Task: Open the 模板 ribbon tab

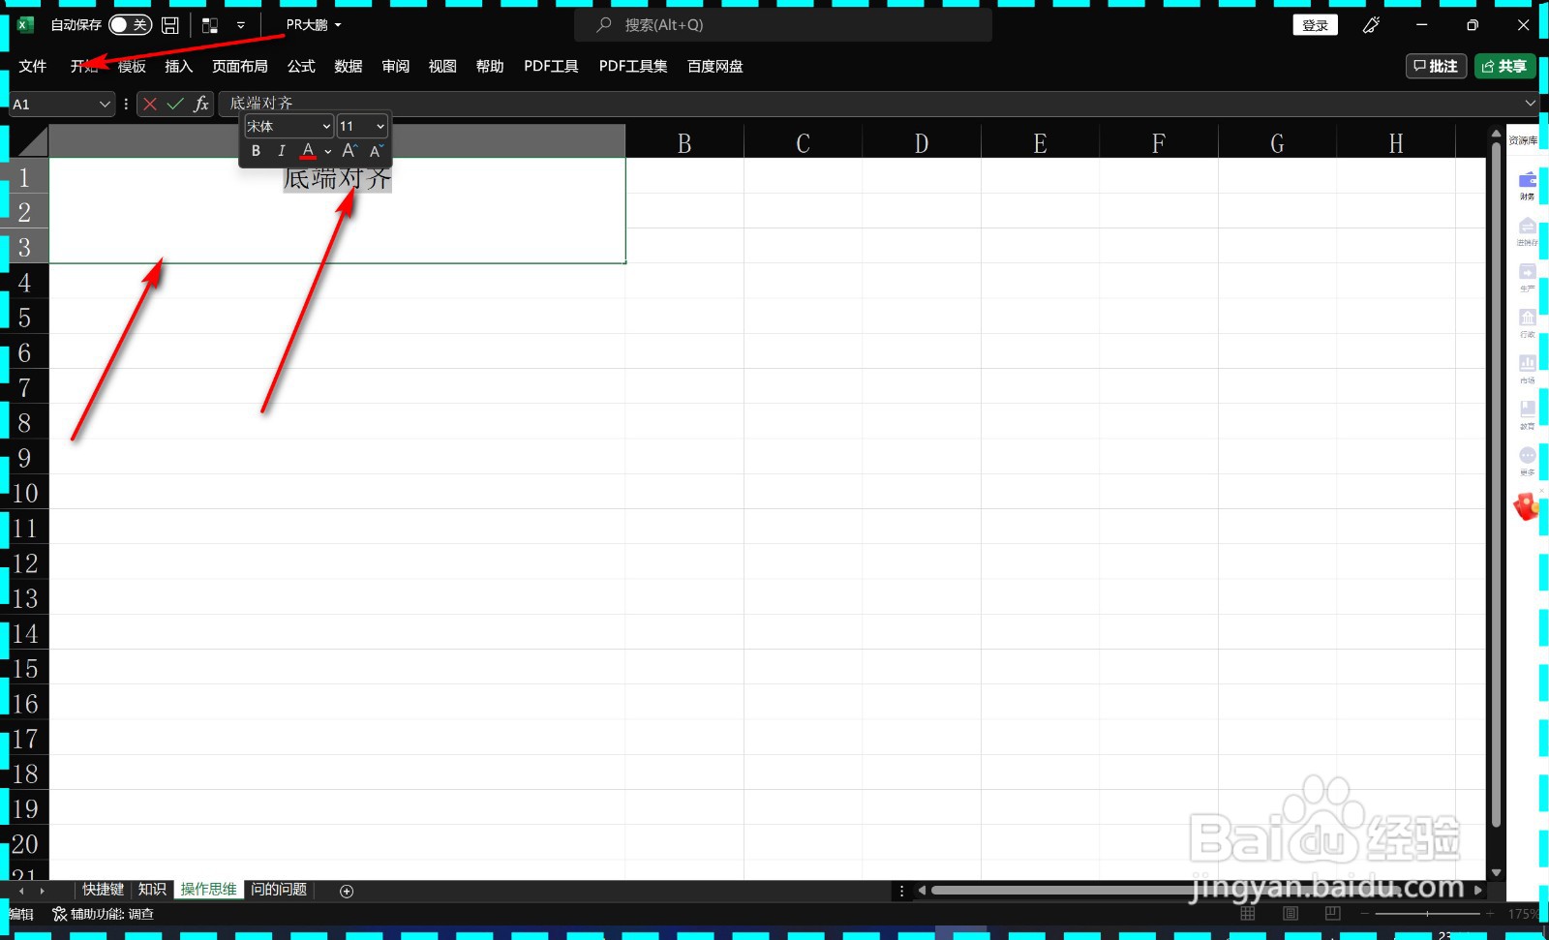Action: (x=132, y=66)
